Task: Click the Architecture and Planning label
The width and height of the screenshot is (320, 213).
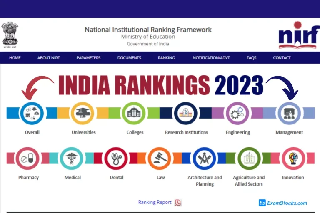Action: (205, 181)
